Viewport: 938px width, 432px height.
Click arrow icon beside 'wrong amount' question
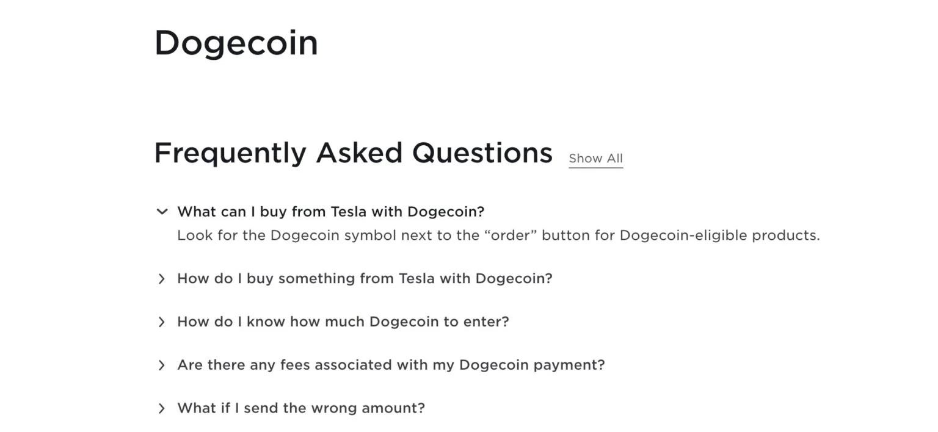pyautogui.click(x=162, y=408)
